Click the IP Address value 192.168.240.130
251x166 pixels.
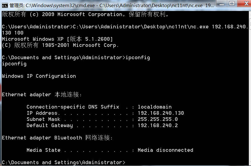(x=161, y=113)
